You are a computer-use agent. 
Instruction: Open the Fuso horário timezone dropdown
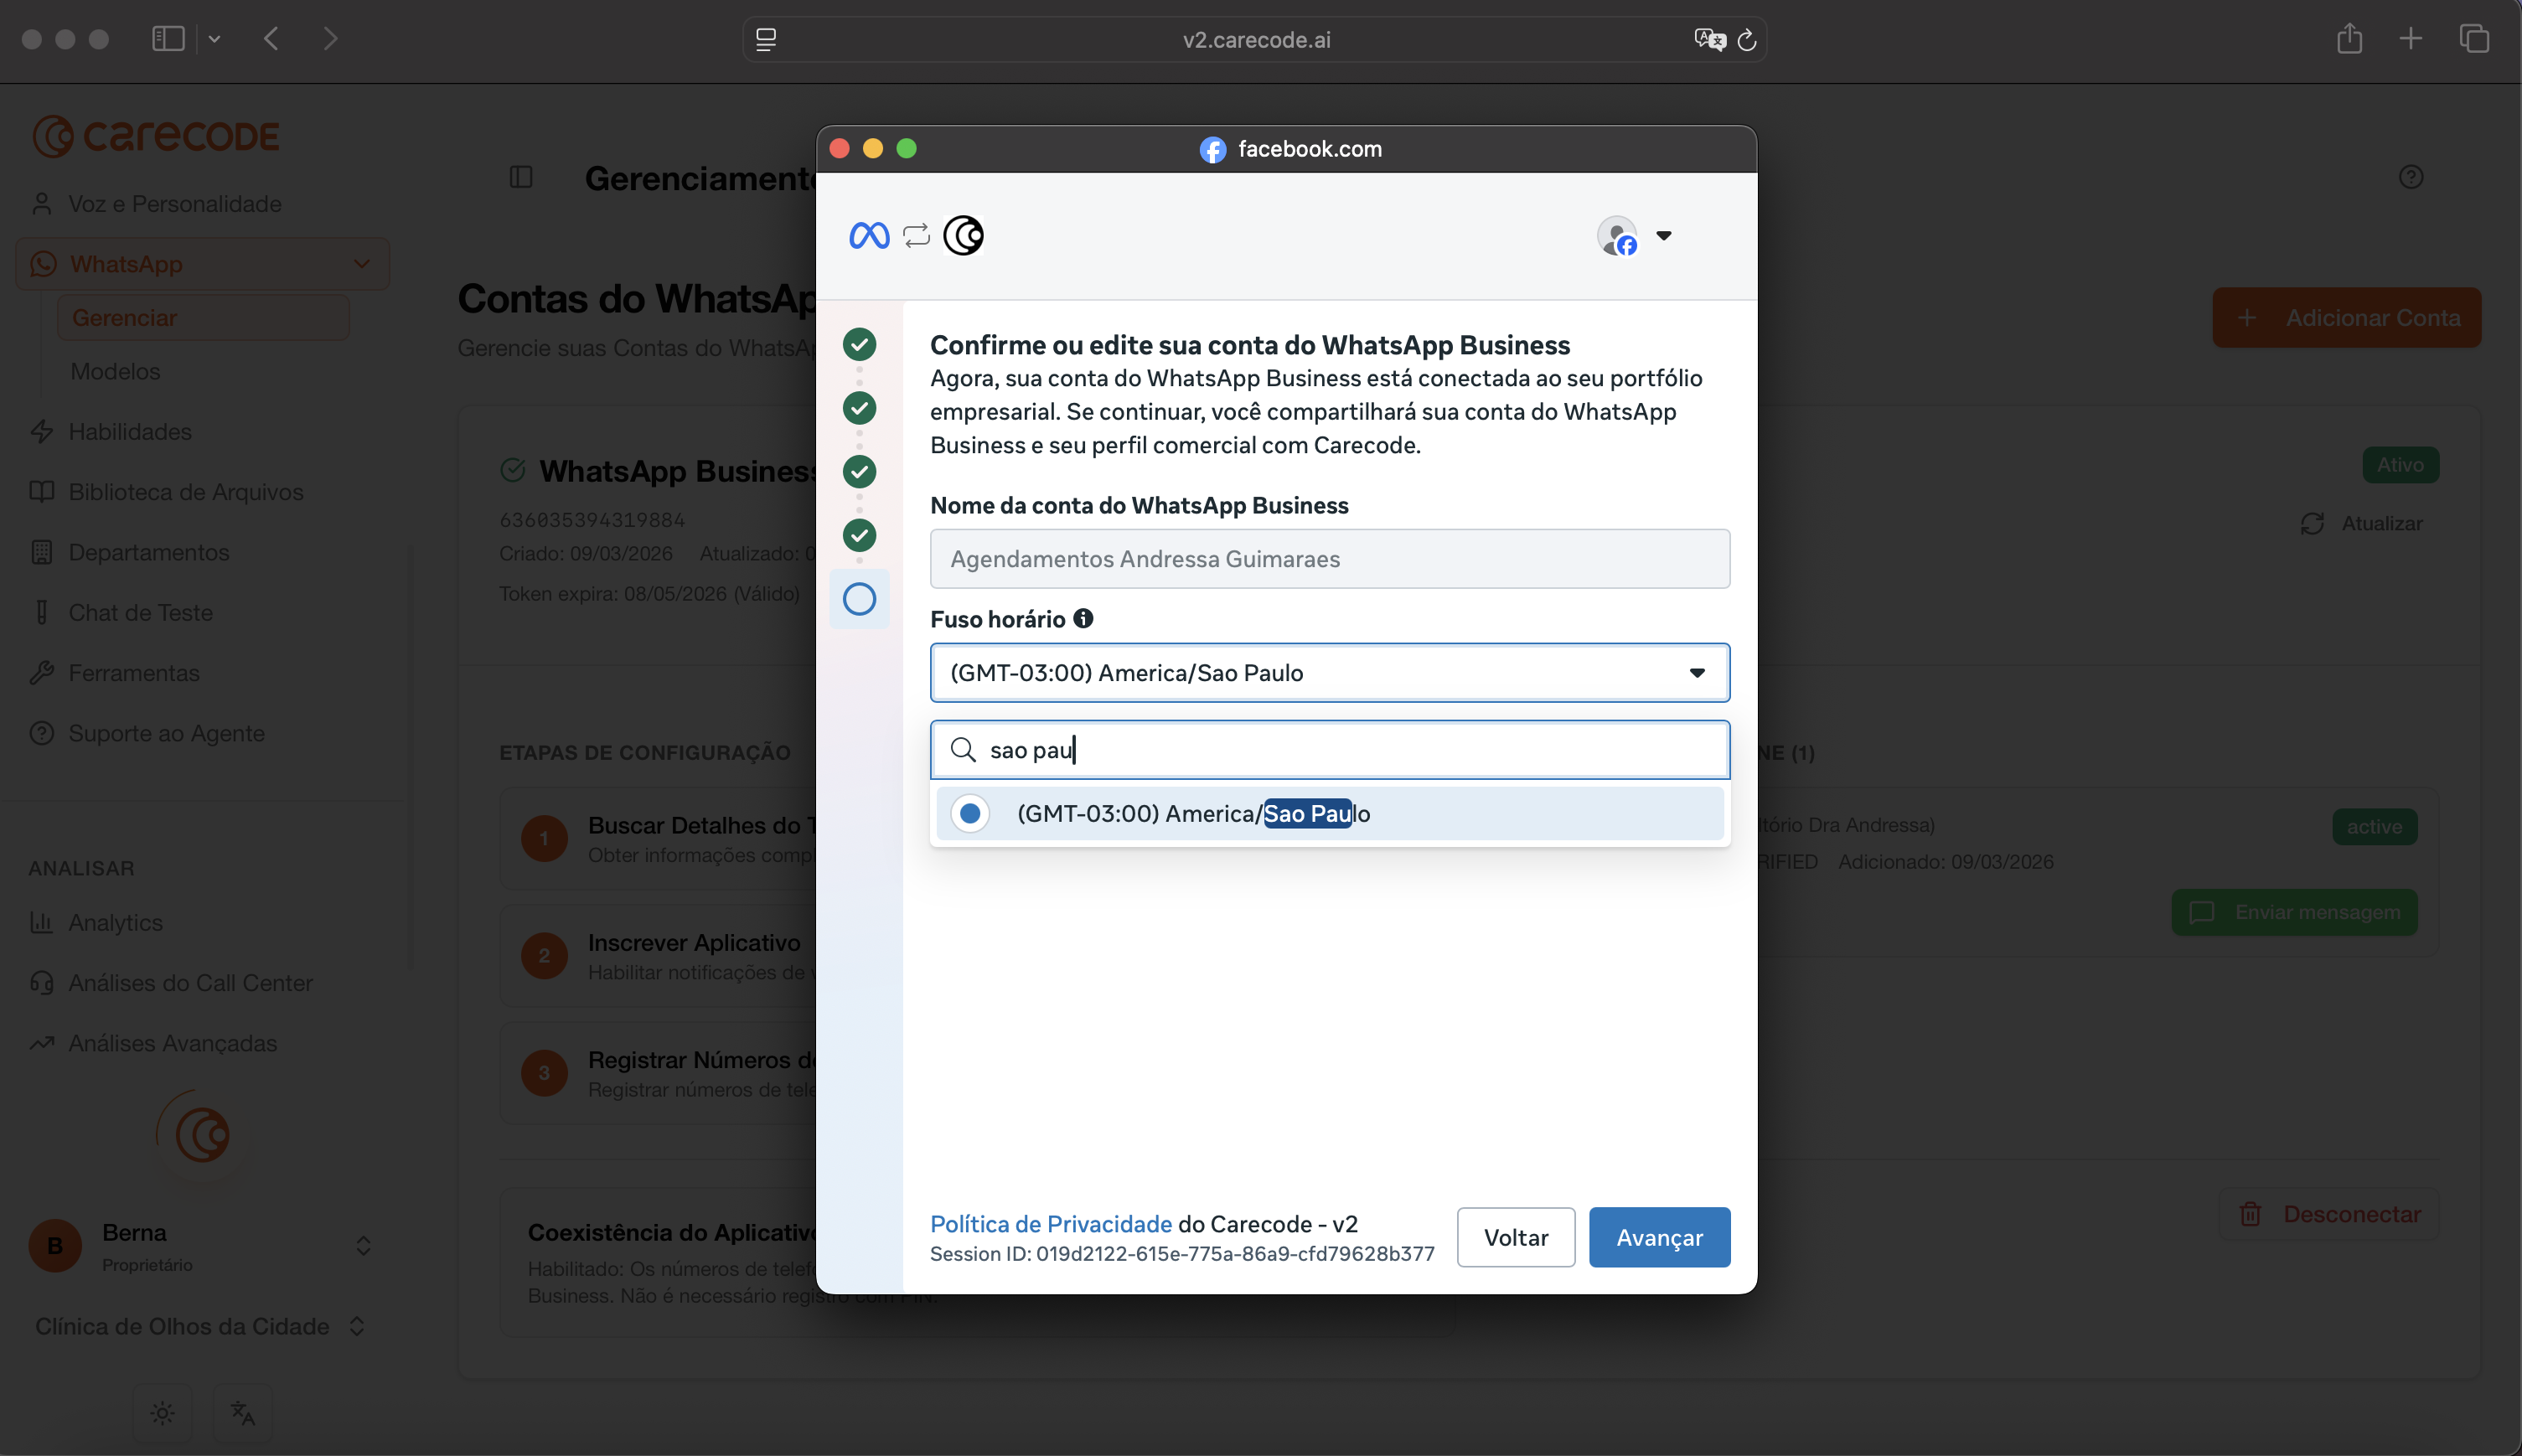coord(1329,673)
